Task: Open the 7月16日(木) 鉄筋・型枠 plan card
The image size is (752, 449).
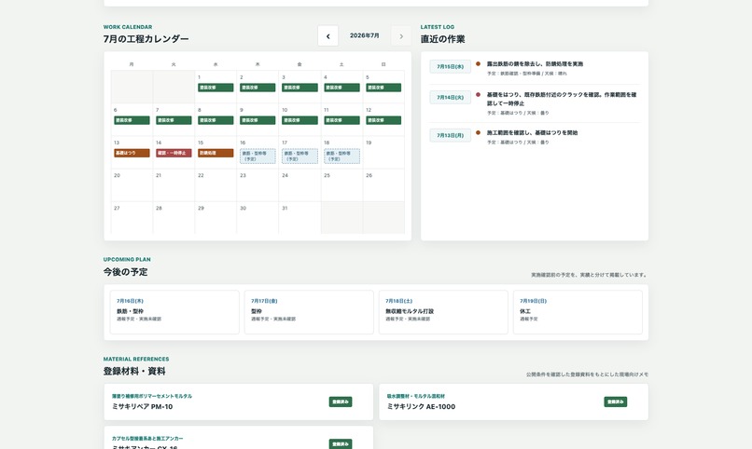Action: click(x=174, y=312)
